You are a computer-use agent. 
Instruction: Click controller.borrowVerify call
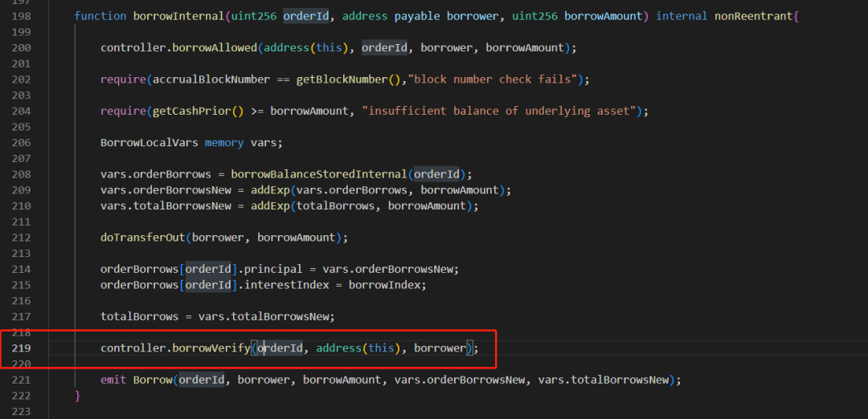coord(175,348)
